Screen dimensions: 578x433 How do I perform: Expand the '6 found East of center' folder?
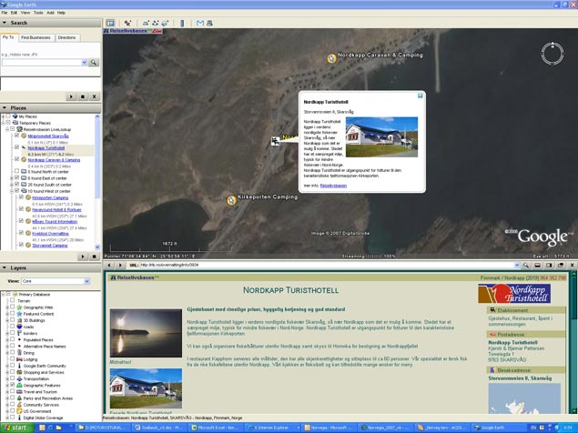point(12,178)
